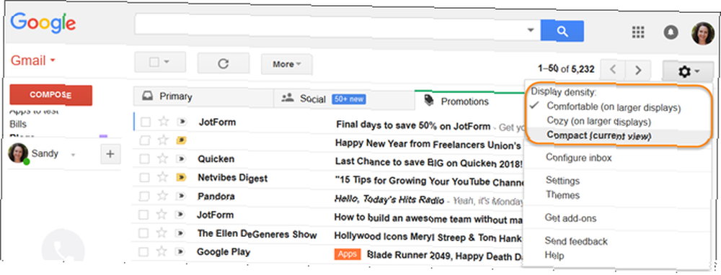Open the 'Last Chance to save BIG on Quicken 2018!' email
This screenshot has height=275, width=721.
428,162
